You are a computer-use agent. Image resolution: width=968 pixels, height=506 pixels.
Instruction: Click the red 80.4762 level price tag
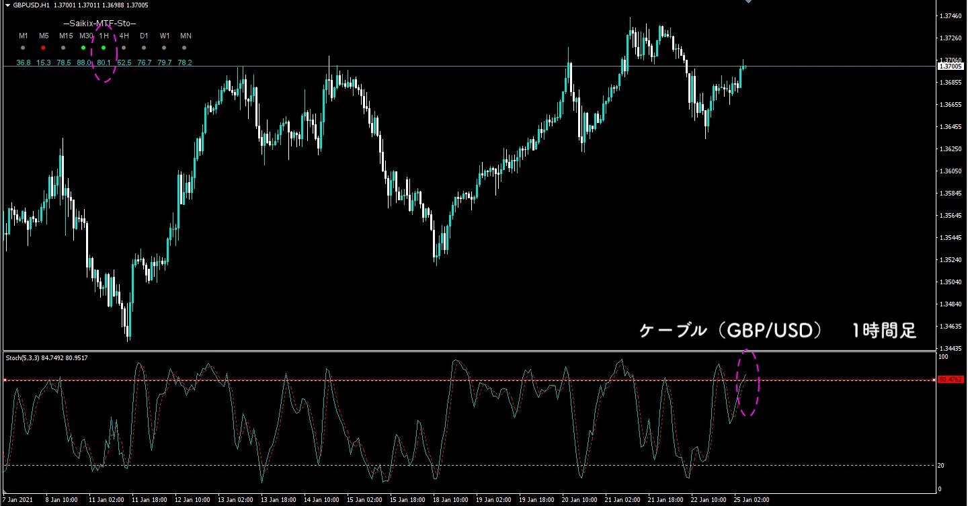(x=949, y=380)
